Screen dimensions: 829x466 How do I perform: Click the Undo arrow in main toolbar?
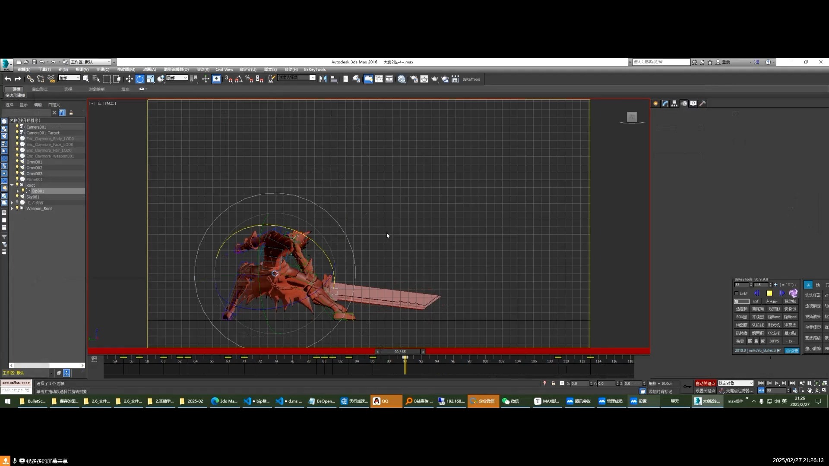[7, 79]
